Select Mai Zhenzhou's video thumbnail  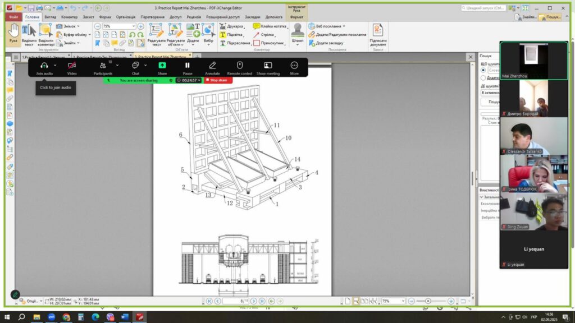(x=533, y=61)
